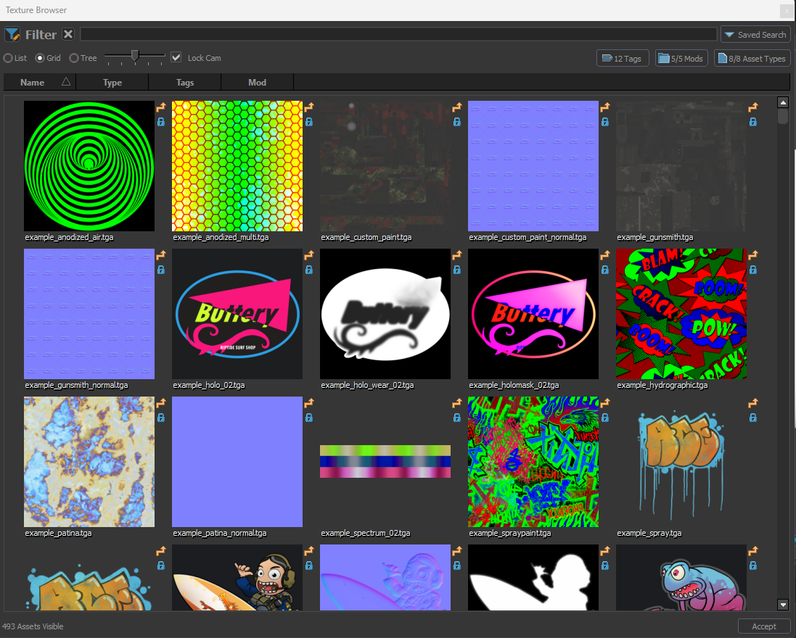Click lock icon beside example_custom_paint_normal.tga
The width and height of the screenshot is (796, 638).
(605, 122)
